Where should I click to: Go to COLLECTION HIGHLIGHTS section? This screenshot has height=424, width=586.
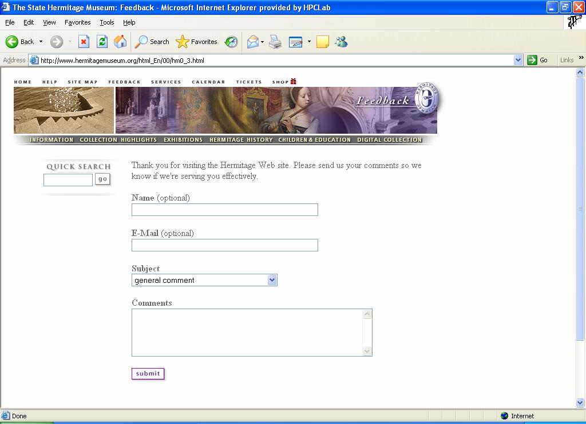(118, 139)
